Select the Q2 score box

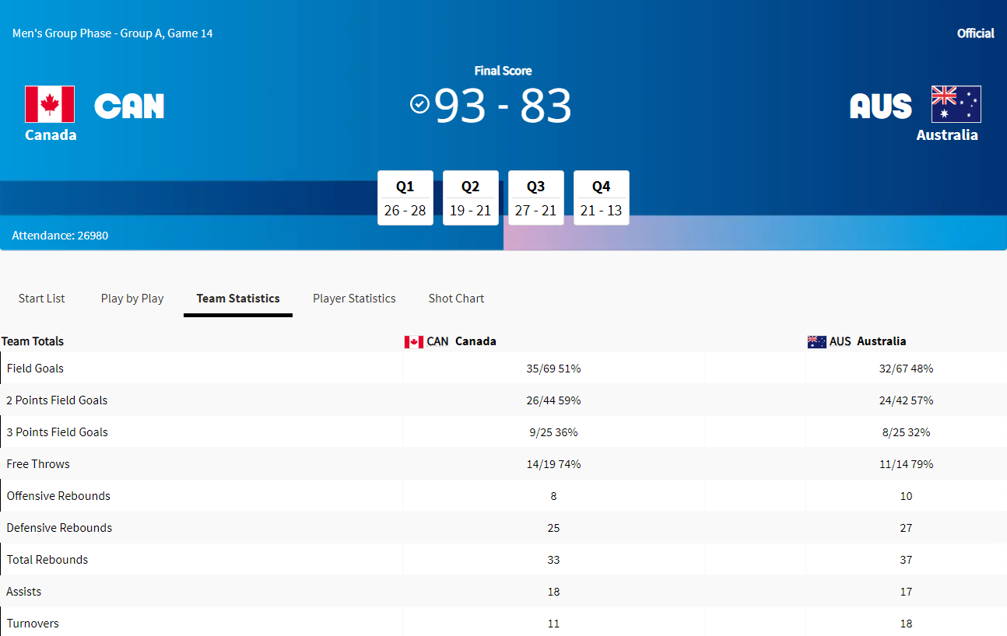click(x=471, y=198)
